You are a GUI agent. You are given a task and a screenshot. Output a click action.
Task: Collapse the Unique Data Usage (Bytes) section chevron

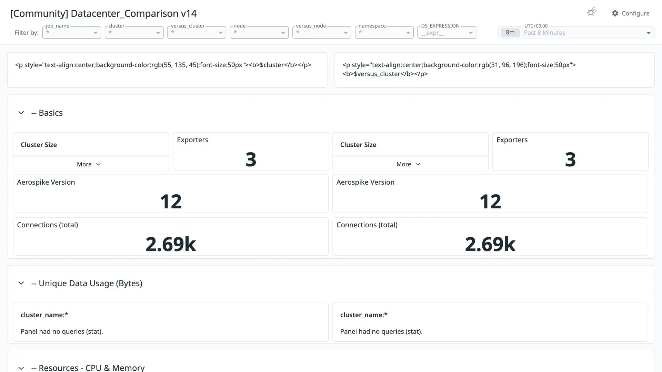(21, 283)
